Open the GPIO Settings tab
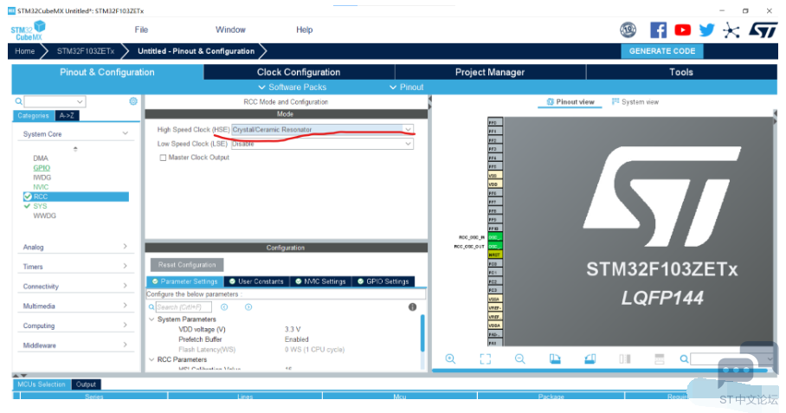 [383, 281]
